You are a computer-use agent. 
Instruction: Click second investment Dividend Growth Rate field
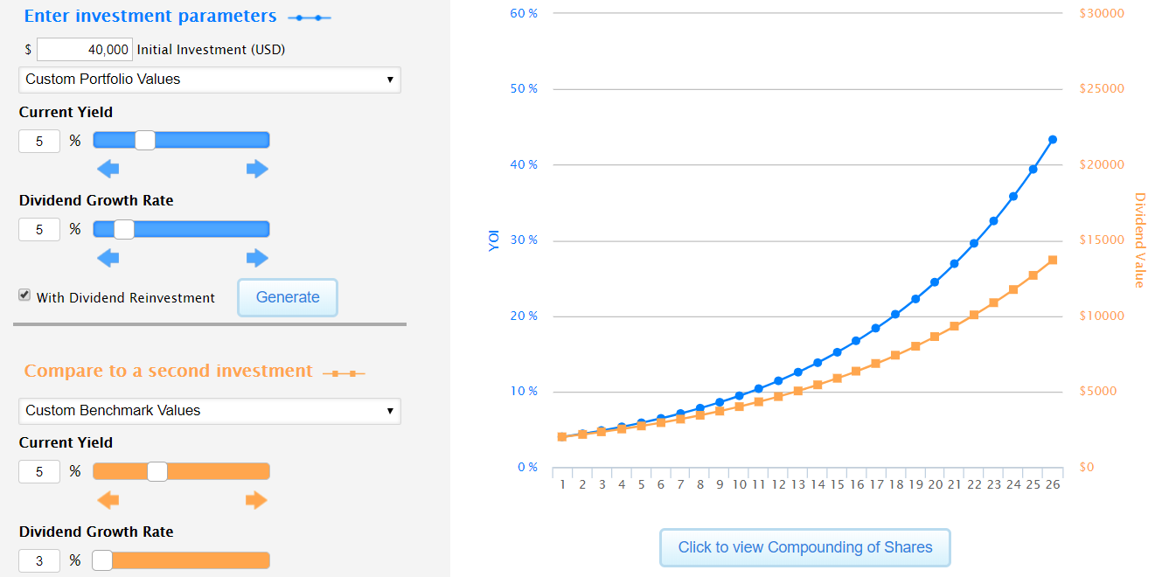pyautogui.click(x=39, y=561)
